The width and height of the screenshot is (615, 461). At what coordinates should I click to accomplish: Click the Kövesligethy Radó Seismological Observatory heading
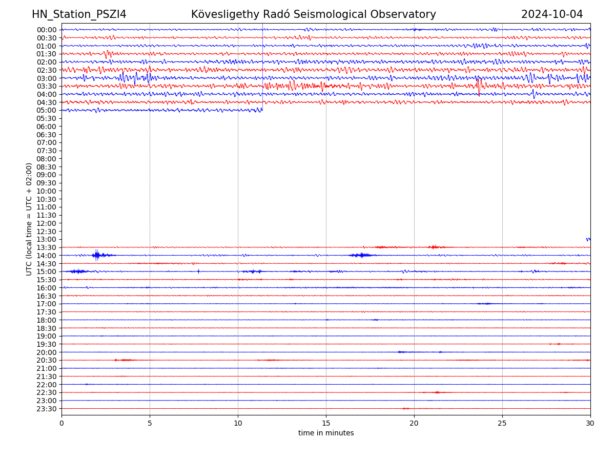[x=313, y=14]
